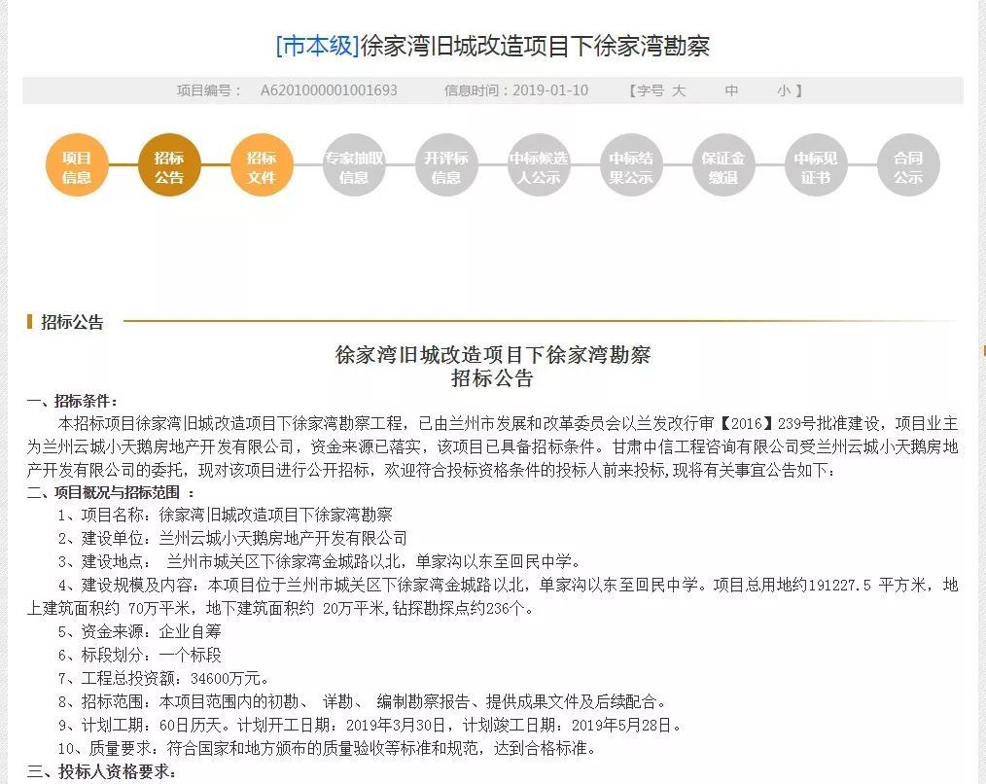This screenshot has height=784, width=986.
Task: Click the 招标公告 section header with orange bar
Action: click(72, 322)
